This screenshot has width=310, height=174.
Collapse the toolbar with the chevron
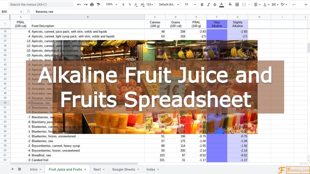pos(306,4)
